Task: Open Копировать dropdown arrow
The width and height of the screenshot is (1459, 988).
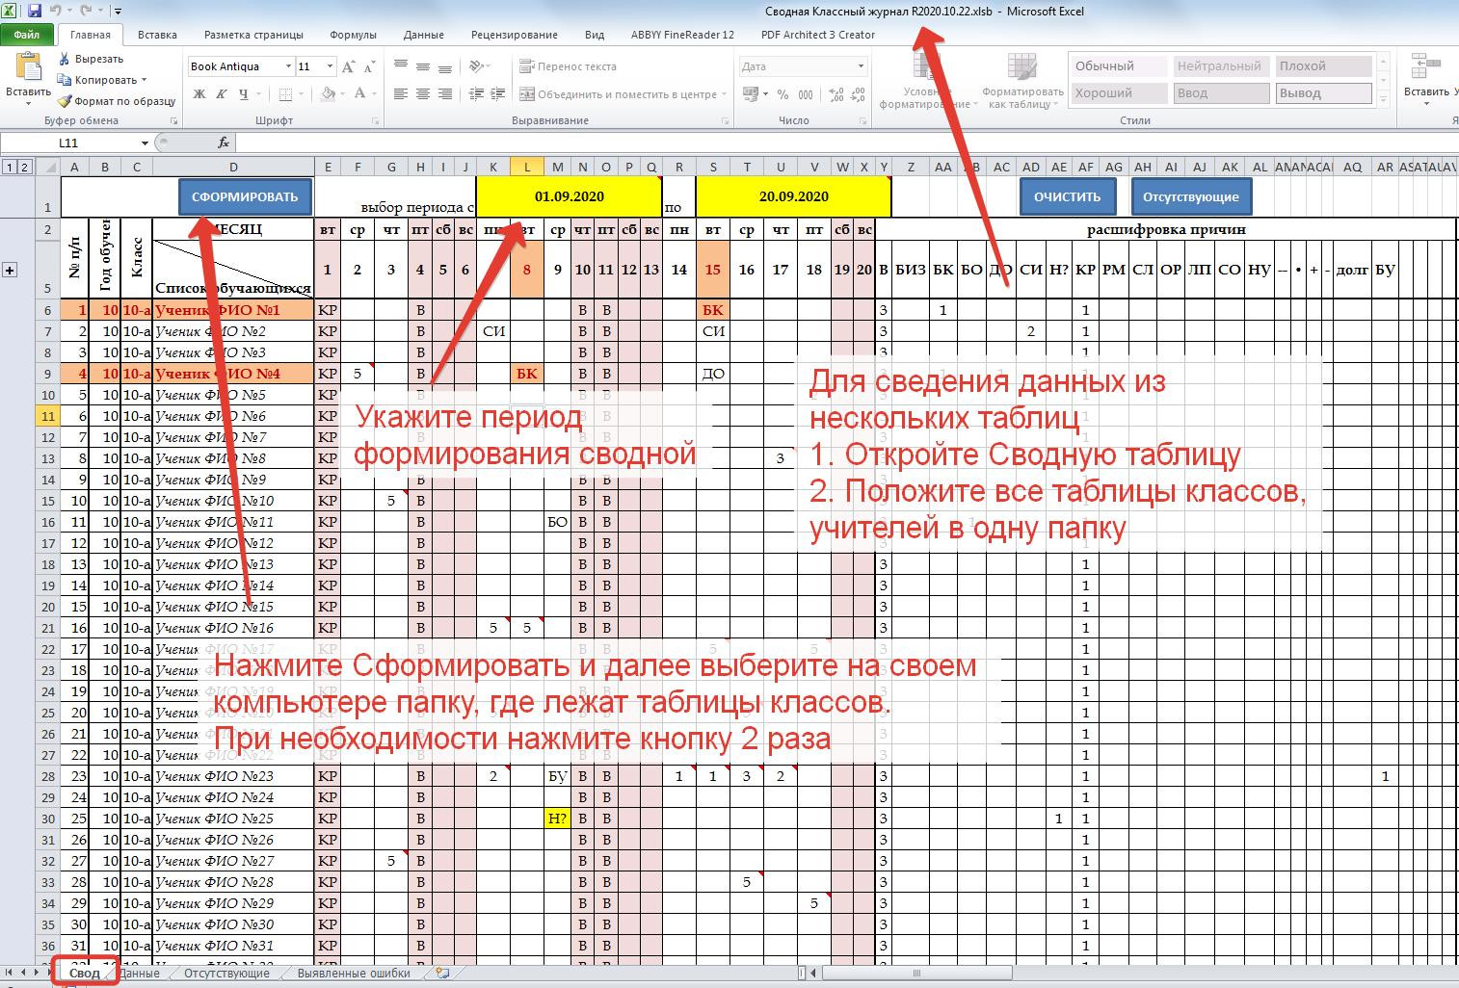Action: click(x=144, y=80)
